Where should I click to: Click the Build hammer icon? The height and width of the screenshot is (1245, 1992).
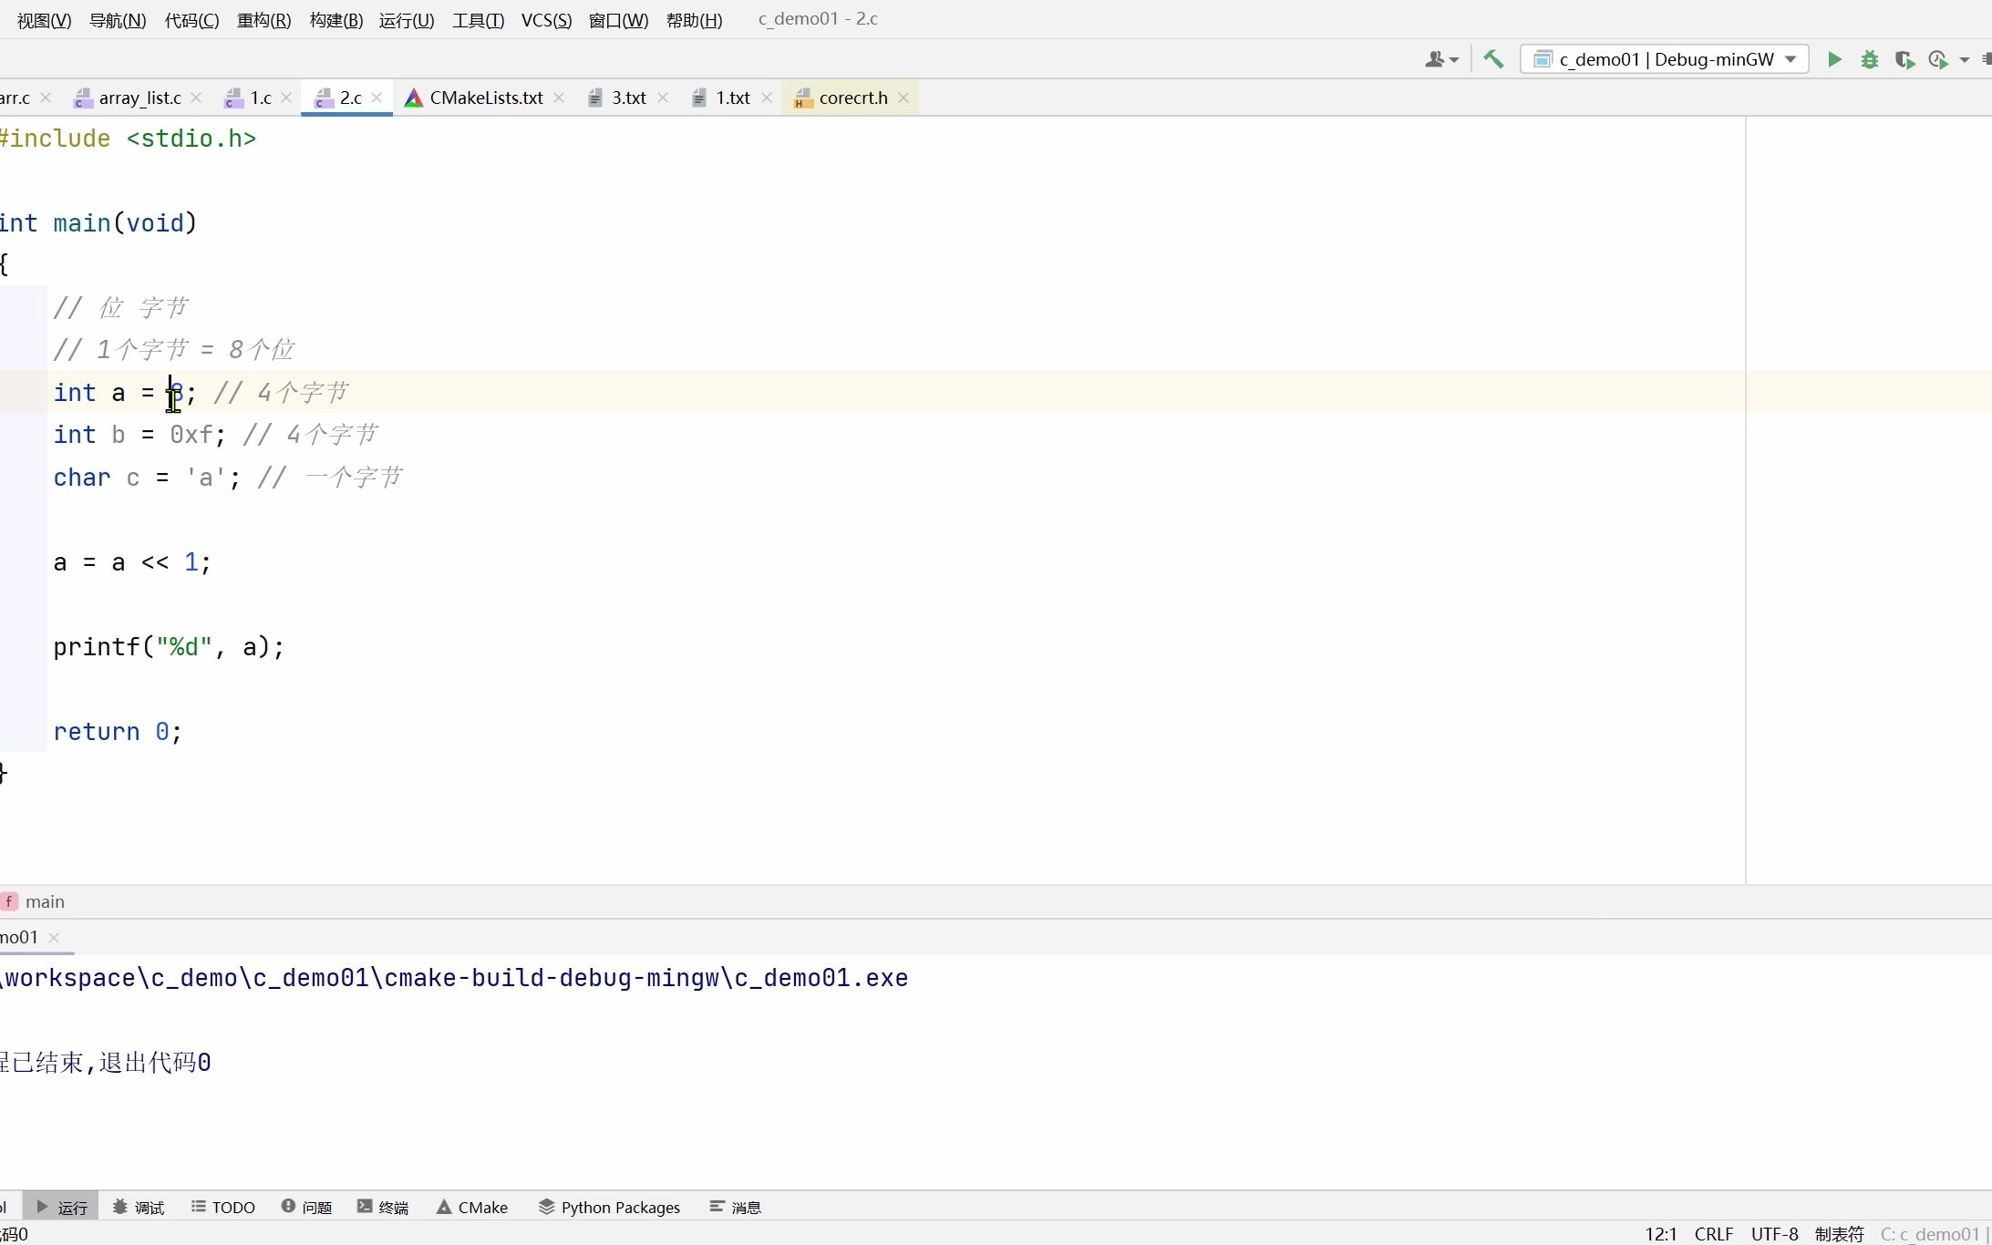[1493, 59]
